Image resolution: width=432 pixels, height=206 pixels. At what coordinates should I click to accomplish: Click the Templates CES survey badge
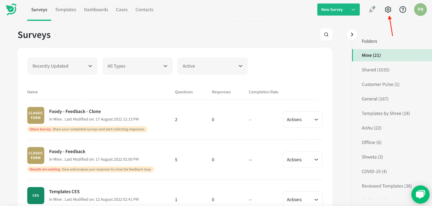tap(36, 195)
